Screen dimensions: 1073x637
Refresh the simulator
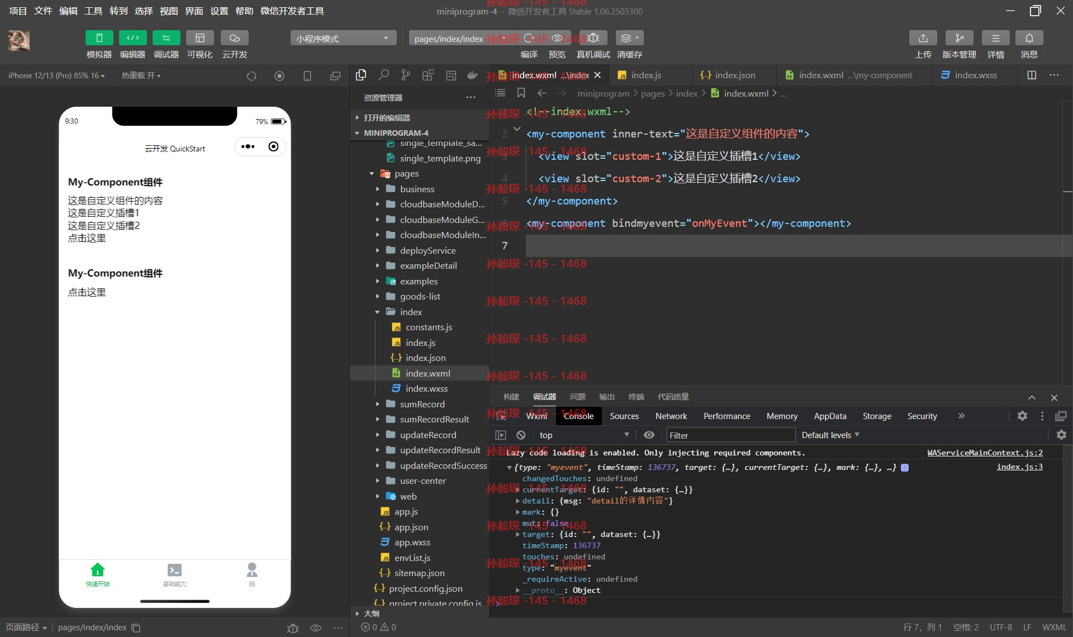251,75
